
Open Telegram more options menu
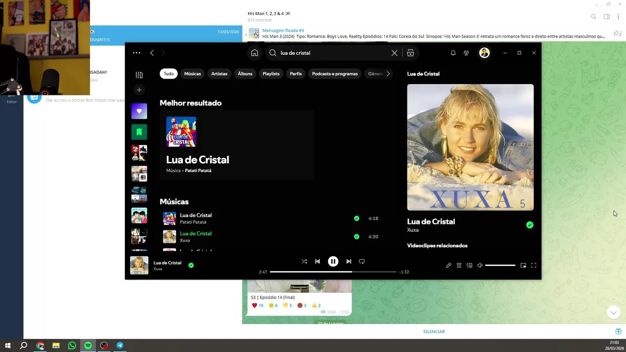tap(619, 17)
